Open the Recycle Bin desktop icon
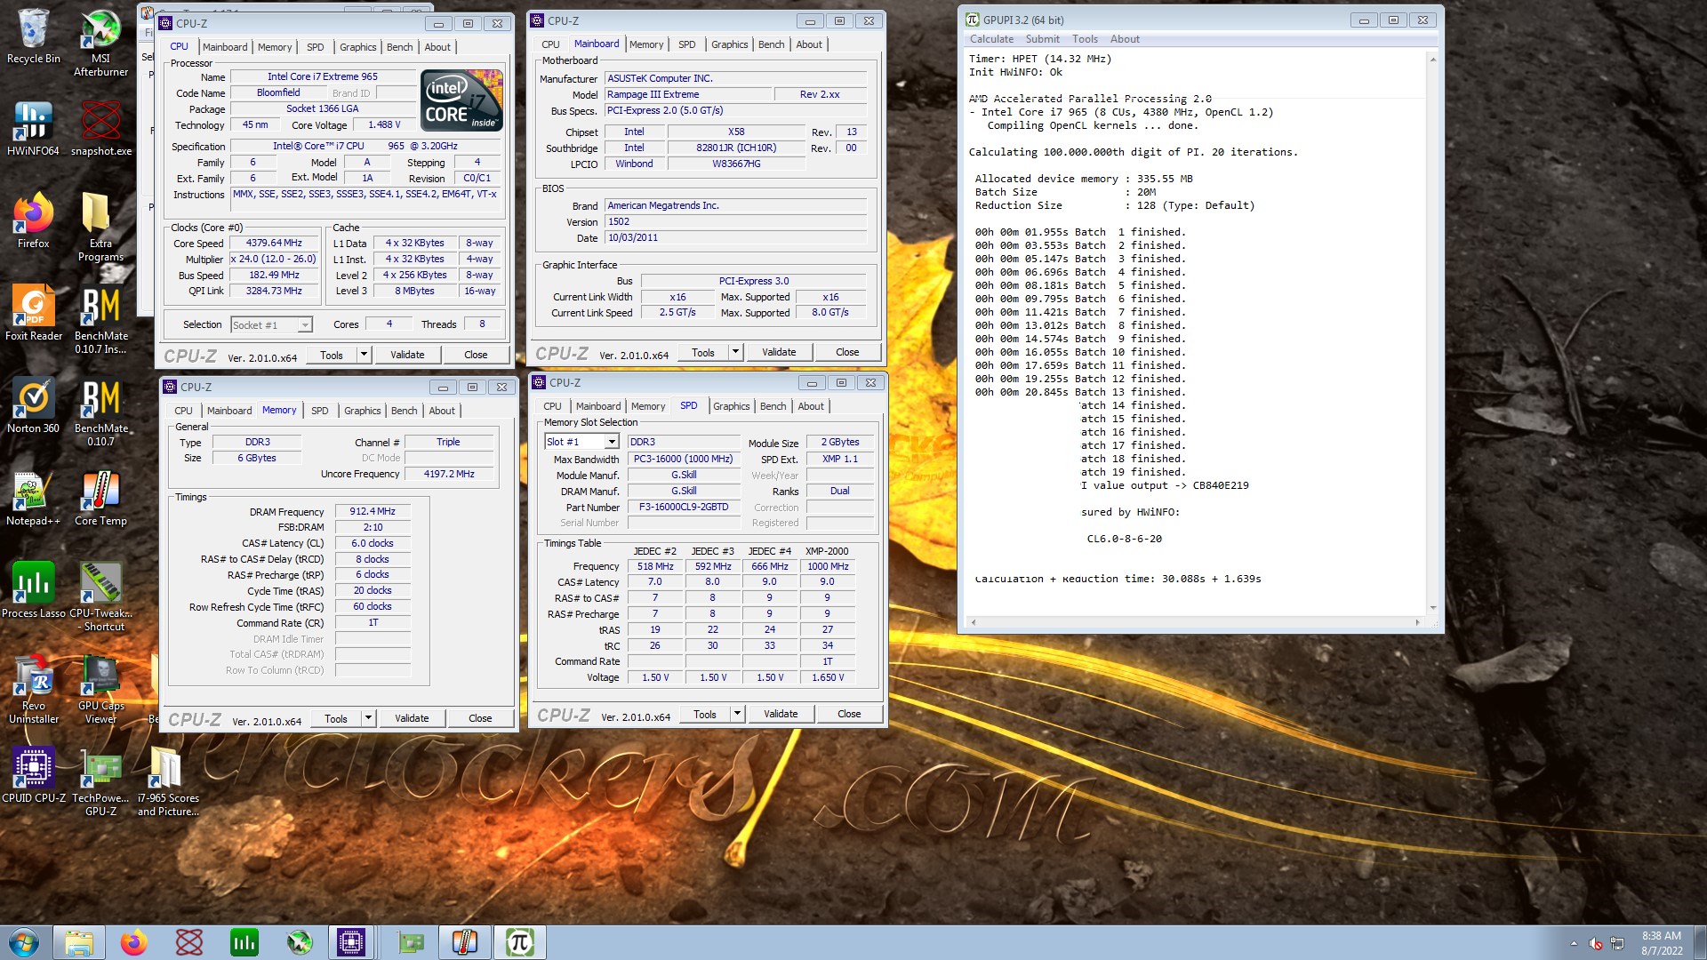This screenshot has width=1707, height=960. tap(33, 36)
